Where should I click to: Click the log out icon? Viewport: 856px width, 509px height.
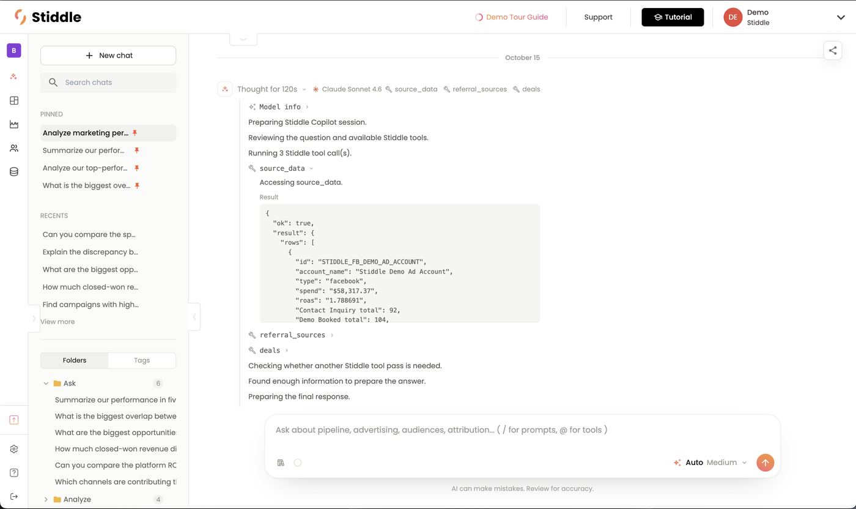(x=14, y=496)
